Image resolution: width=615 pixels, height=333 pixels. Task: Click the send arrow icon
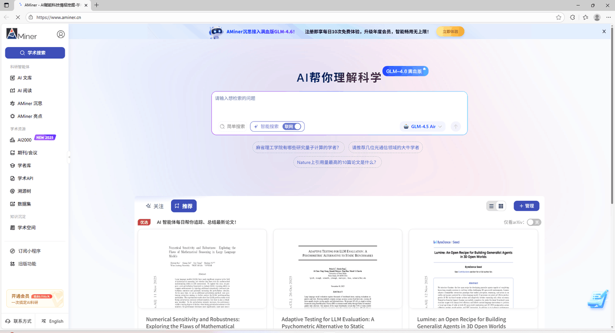pos(456,126)
